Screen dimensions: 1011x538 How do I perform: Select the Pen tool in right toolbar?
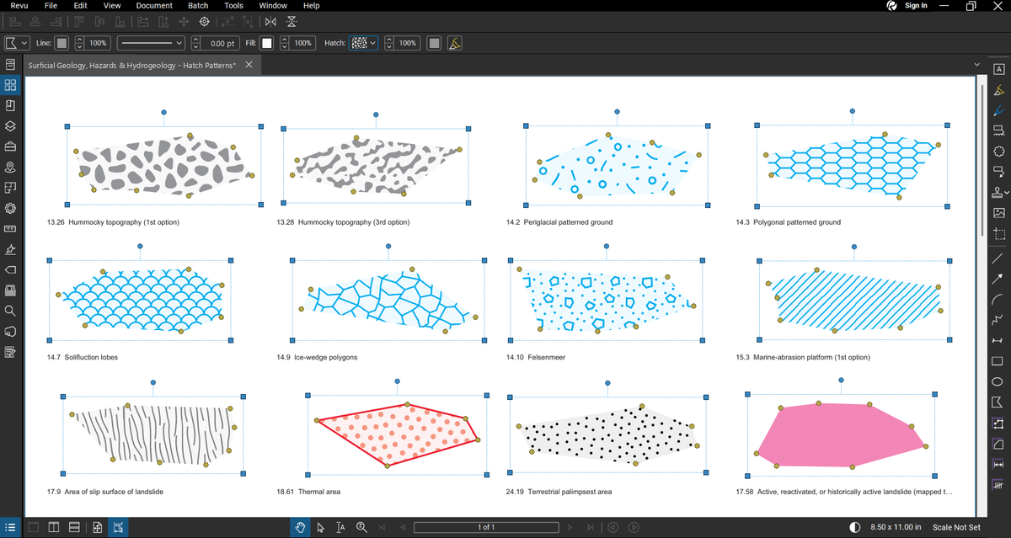tap(998, 110)
